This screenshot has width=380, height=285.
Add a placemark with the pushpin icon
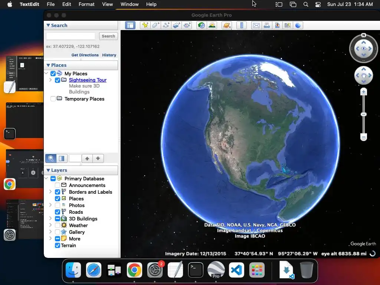click(x=145, y=26)
